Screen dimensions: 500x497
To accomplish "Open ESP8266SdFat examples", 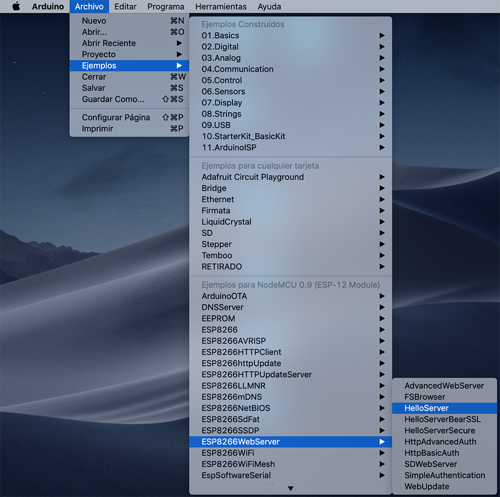I will point(291,419).
